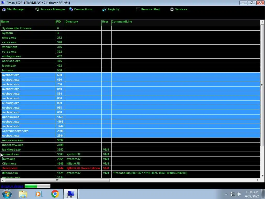Open Google Chrome from the taskbar
The width and height of the screenshot is (265, 199).
click(x=55, y=194)
